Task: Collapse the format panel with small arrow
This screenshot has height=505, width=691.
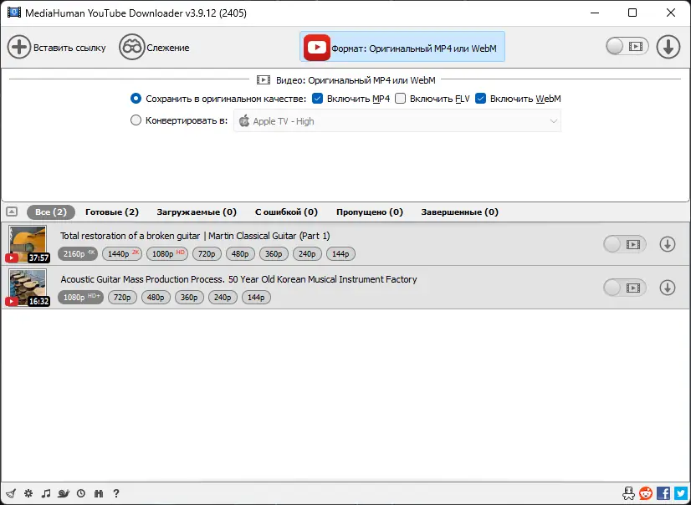Action: pos(12,212)
